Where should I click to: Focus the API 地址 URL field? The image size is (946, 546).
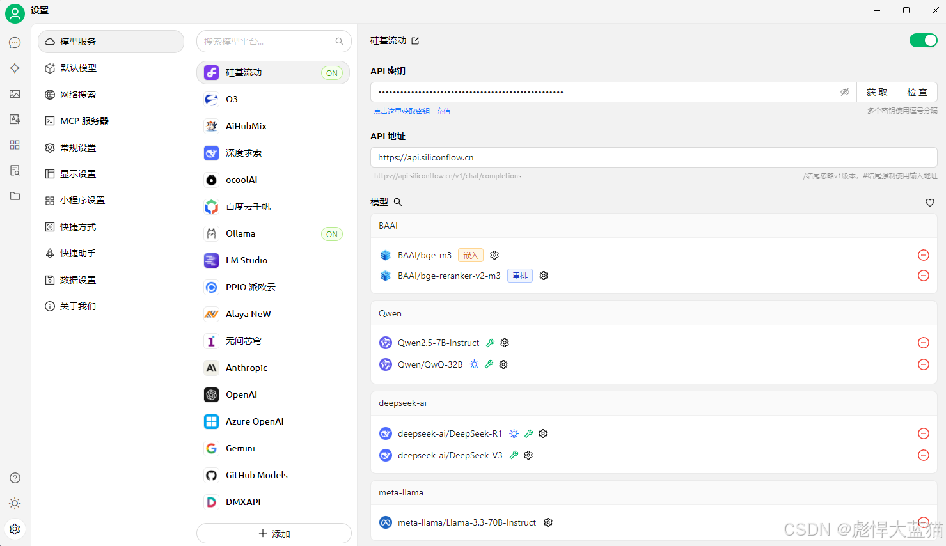pos(654,157)
